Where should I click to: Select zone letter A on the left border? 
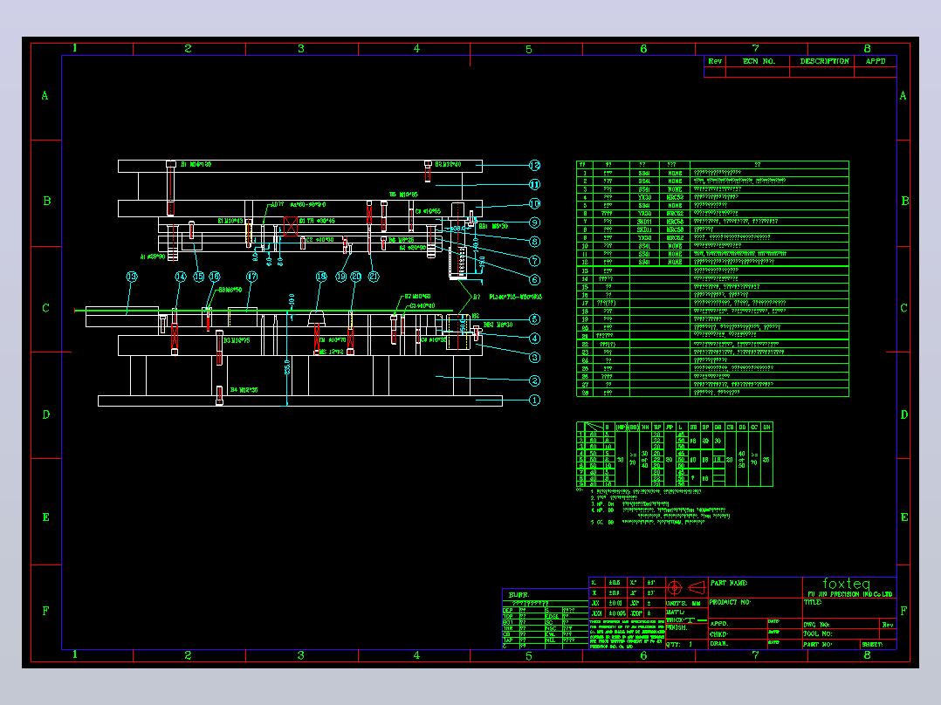[x=45, y=95]
